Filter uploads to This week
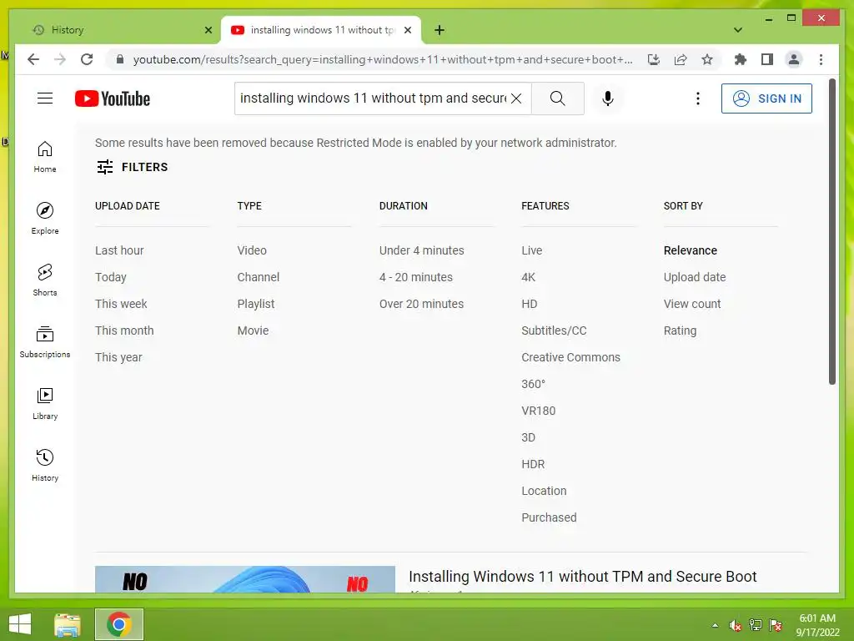 pyautogui.click(x=121, y=304)
